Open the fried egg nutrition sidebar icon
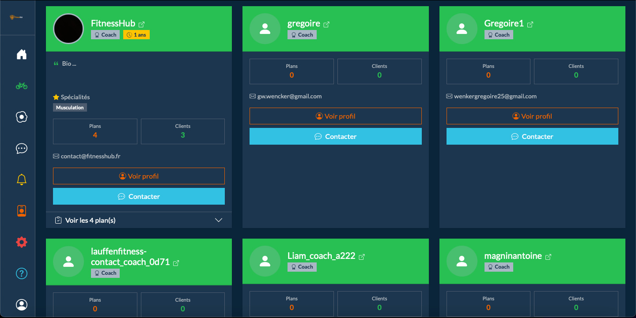636x318 pixels. pyautogui.click(x=22, y=117)
